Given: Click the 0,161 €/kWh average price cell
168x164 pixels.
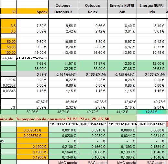Looking at the screenshot, I should click(63, 74).
